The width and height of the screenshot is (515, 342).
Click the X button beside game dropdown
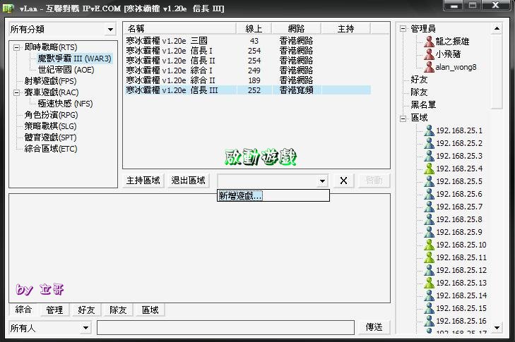[343, 181]
